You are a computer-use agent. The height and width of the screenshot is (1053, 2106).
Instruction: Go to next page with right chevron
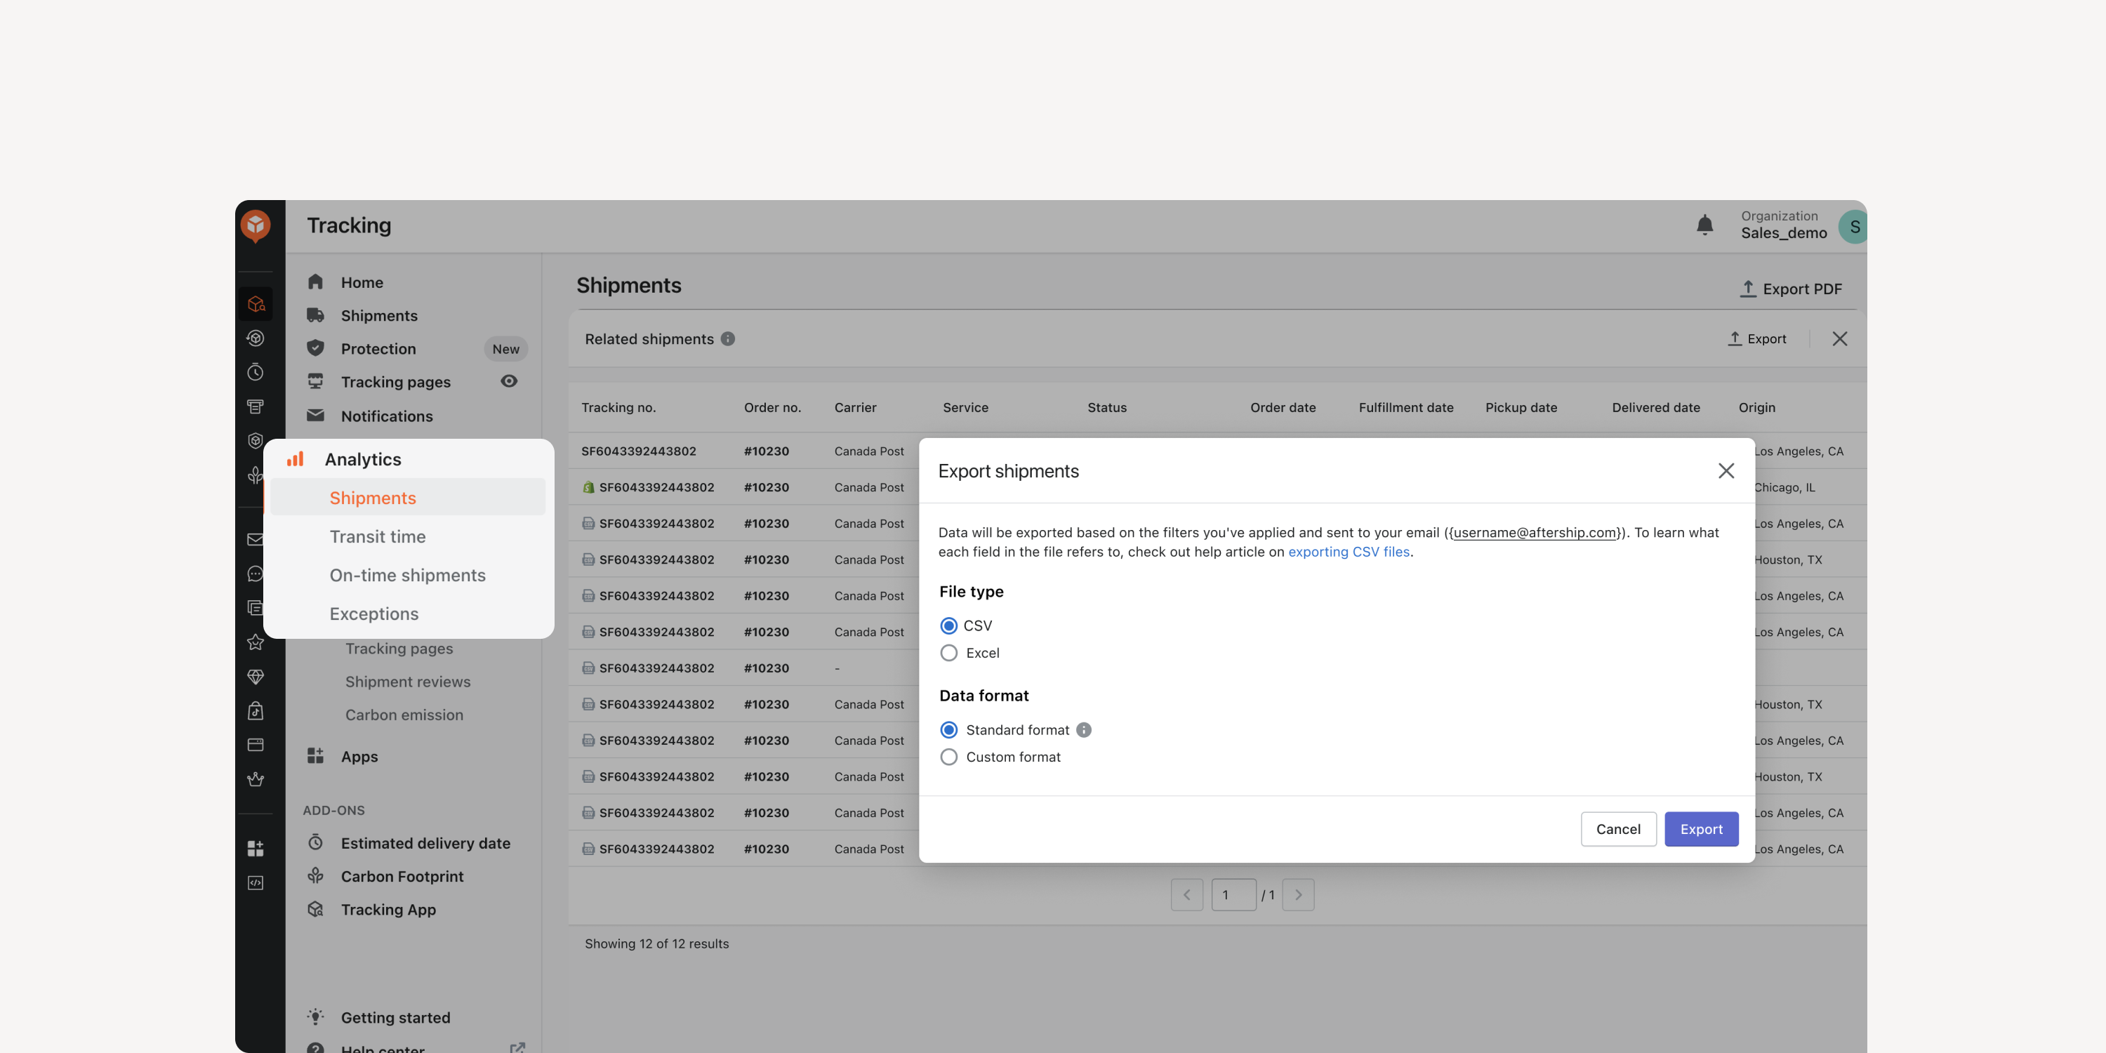[x=1298, y=895]
